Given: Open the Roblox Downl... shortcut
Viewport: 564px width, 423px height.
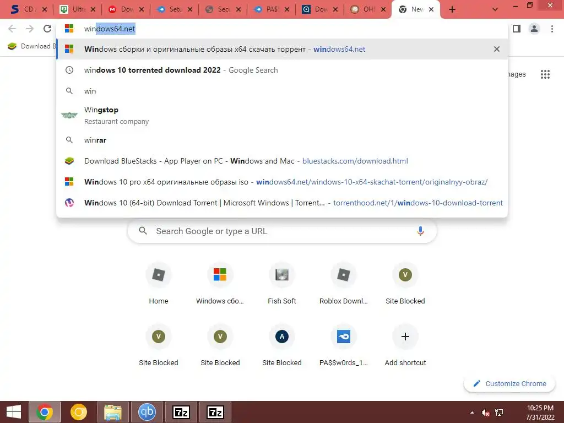Looking at the screenshot, I should [x=344, y=284].
